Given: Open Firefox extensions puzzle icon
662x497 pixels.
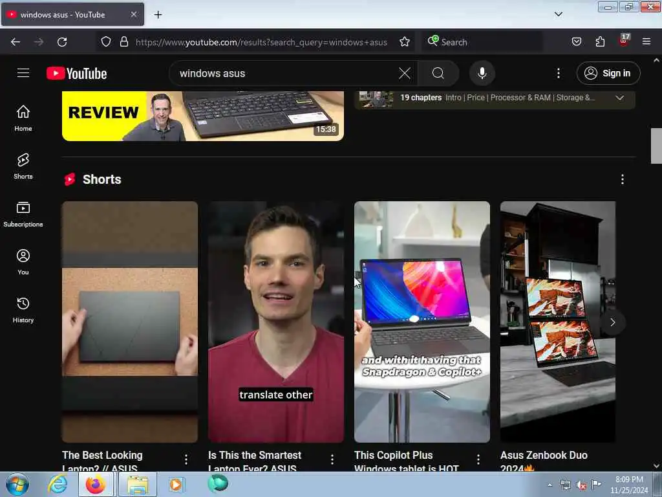Looking at the screenshot, I should point(600,42).
